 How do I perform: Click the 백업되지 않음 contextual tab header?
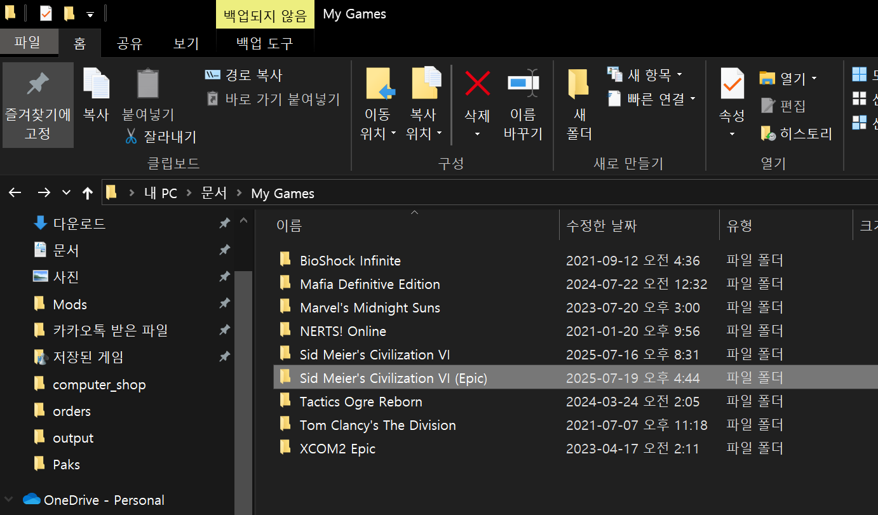tap(265, 15)
